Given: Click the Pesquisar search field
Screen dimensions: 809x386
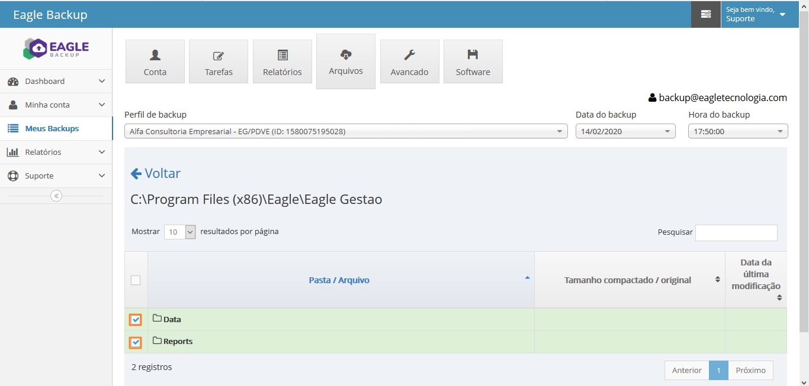Looking at the screenshot, I should click(736, 232).
